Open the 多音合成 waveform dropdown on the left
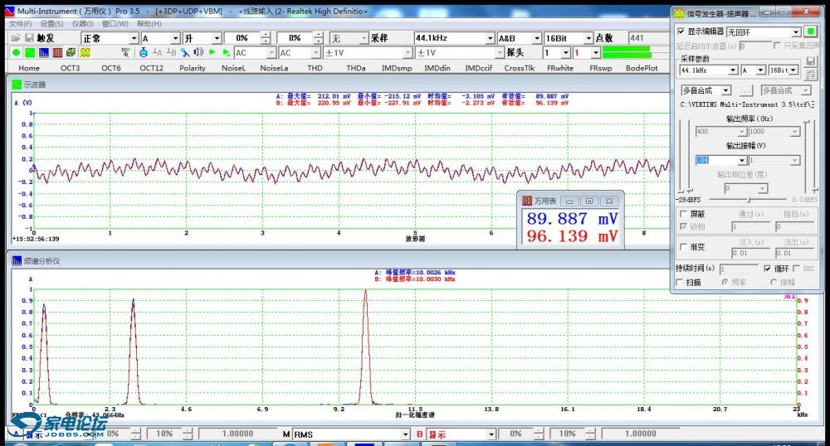Viewport: 830px width, 446px height. (726, 90)
